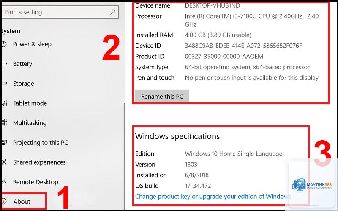338x211 pixels.
Task: Select System type 64-bit value
Action: click(x=247, y=67)
